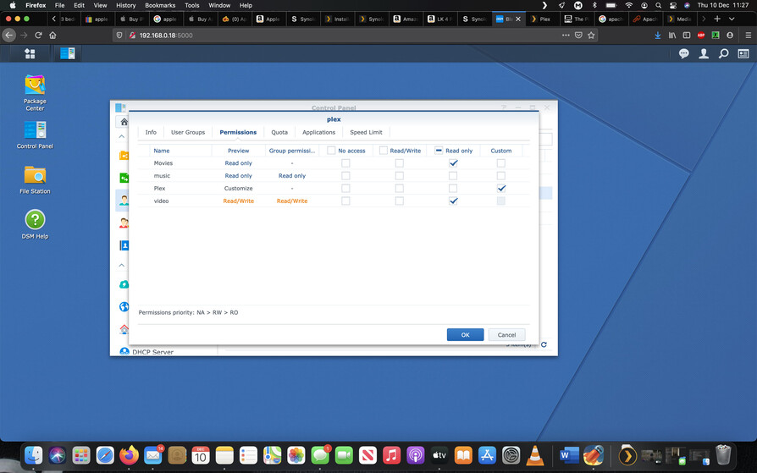Image resolution: width=757 pixels, height=473 pixels.
Task: Open the DSM Main Menu grid icon
Action: click(x=30, y=53)
